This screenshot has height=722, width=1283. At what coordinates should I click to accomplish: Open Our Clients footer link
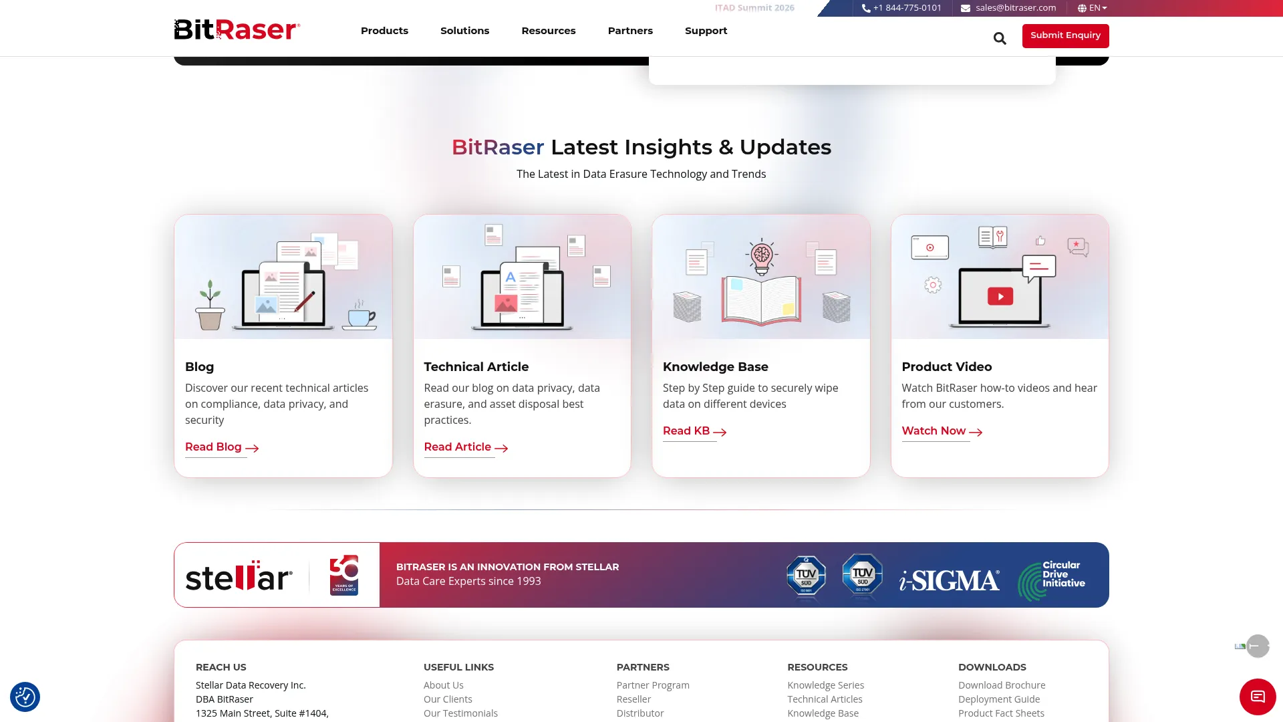(x=448, y=699)
